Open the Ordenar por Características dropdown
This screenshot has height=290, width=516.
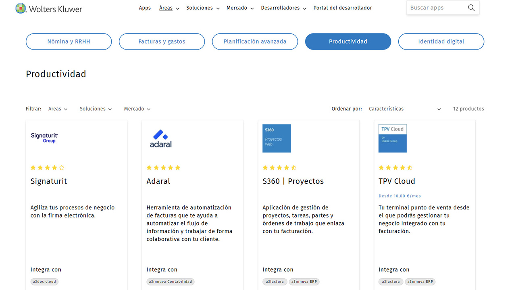(405, 109)
